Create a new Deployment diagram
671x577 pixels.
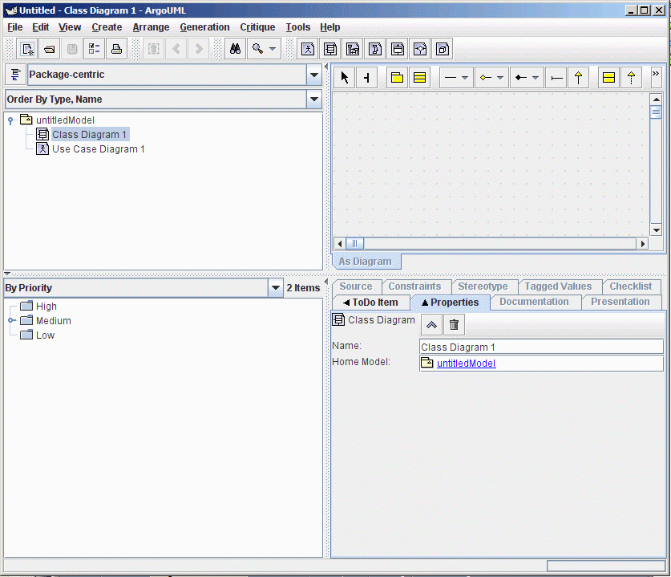[443, 49]
